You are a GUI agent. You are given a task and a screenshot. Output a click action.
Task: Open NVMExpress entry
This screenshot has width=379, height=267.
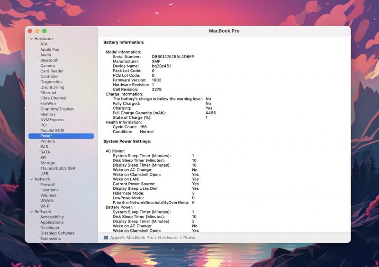tap(52, 120)
